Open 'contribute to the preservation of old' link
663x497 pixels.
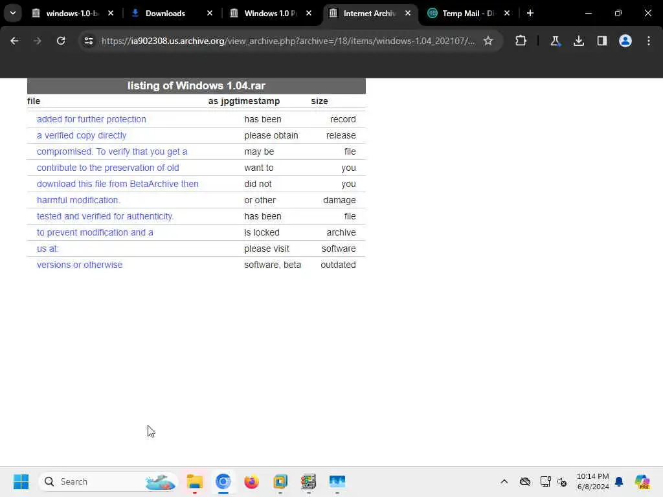coord(108,168)
